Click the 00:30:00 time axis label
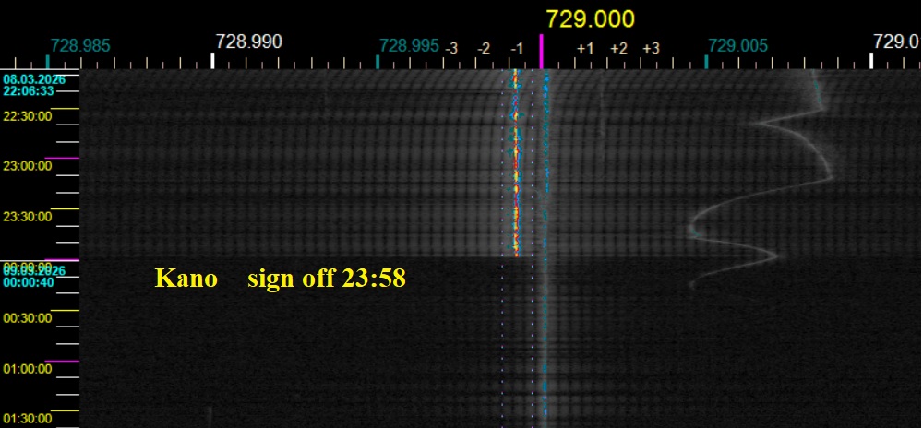 (27, 318)
